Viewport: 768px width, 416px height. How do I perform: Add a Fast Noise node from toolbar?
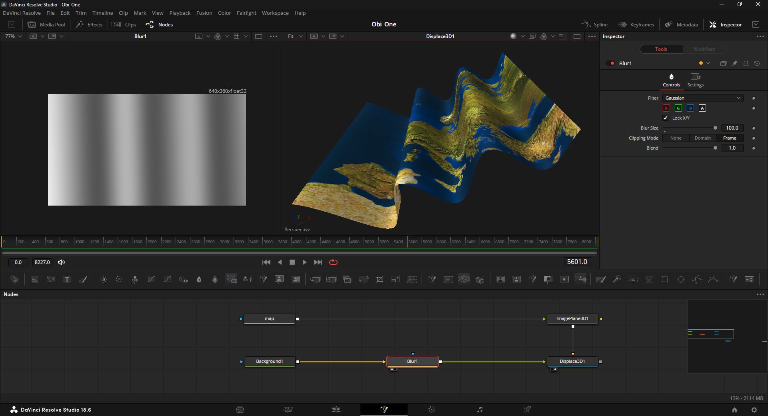pyautogui.click(x=51, y=279)
